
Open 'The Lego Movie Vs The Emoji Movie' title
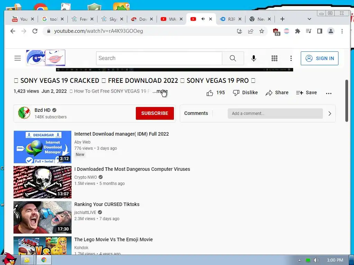click(113, 239)
